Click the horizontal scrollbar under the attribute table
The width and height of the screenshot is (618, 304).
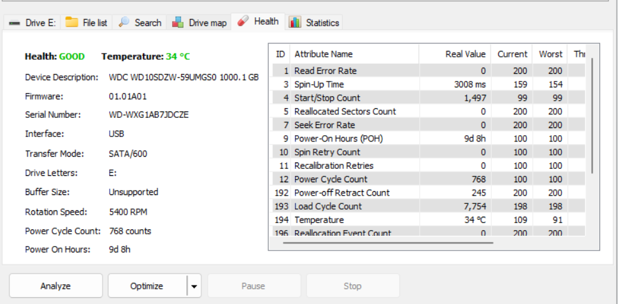(x=387, y=242)
